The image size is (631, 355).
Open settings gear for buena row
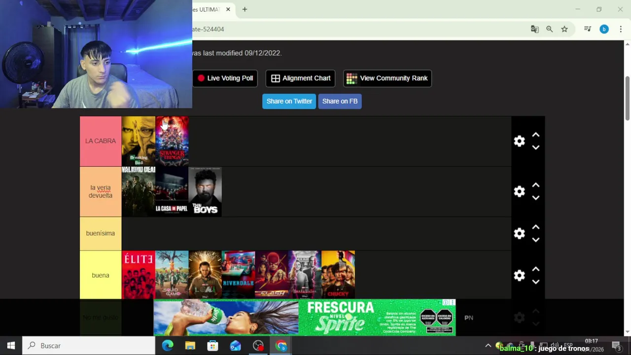coord(519,275)
